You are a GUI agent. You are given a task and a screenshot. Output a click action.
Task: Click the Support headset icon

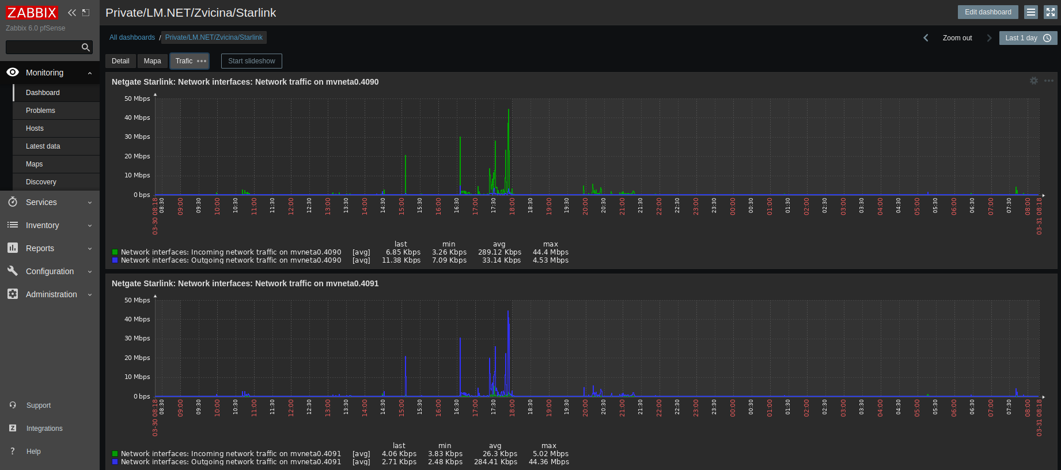click(x=13, y=405)
